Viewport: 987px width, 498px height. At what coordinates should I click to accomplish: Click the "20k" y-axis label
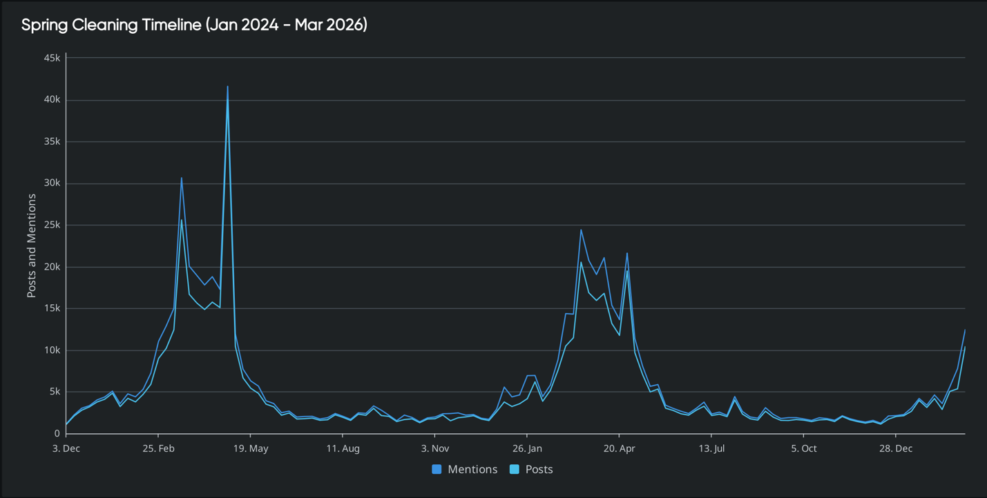click(52, 267)
